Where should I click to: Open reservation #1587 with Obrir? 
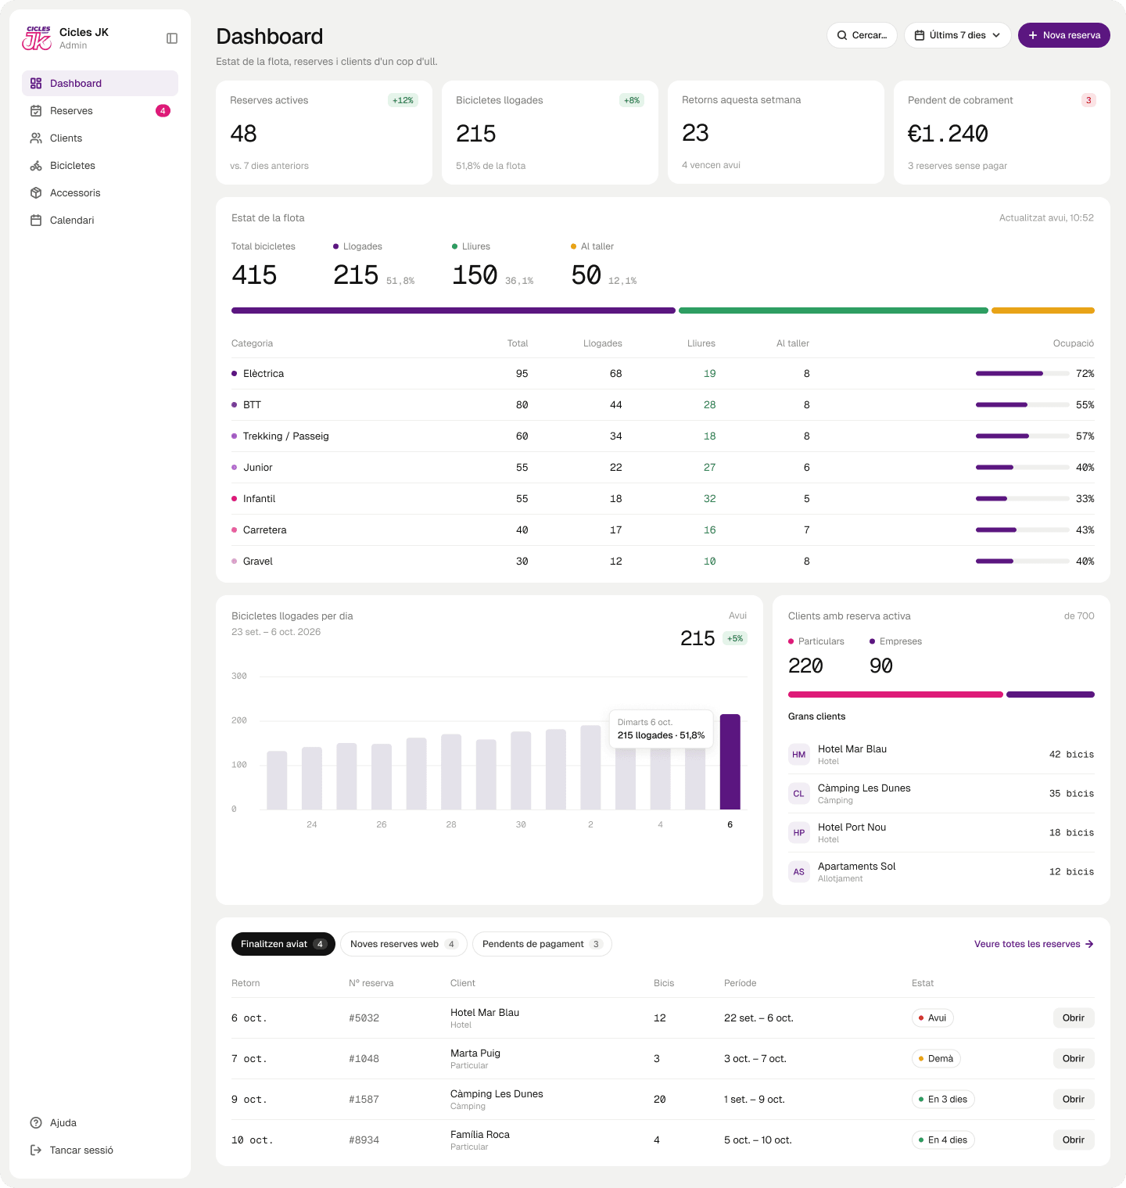(1074, 1100)
